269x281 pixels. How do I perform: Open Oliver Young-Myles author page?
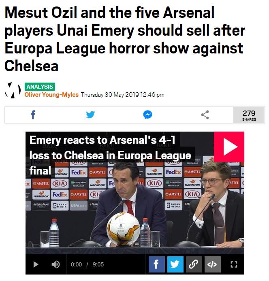click(x=51, y=95)
